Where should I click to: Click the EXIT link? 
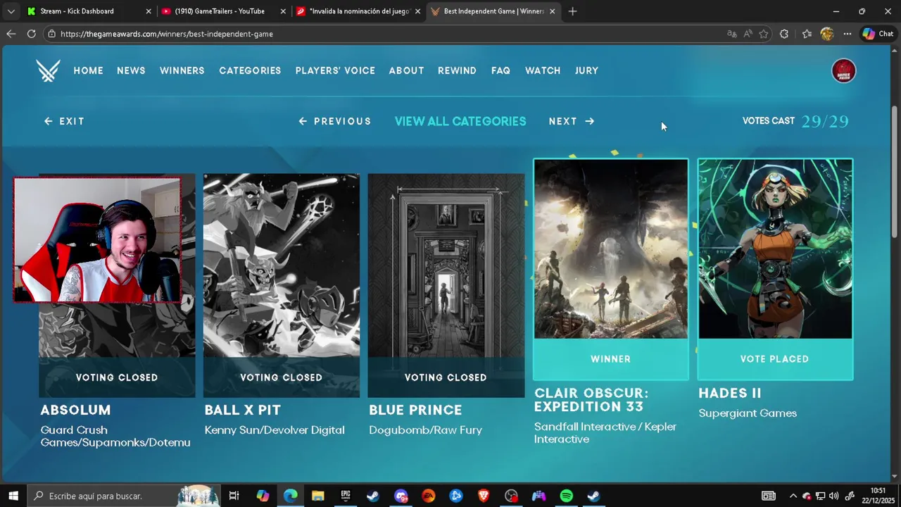click(x=64, y=121)
